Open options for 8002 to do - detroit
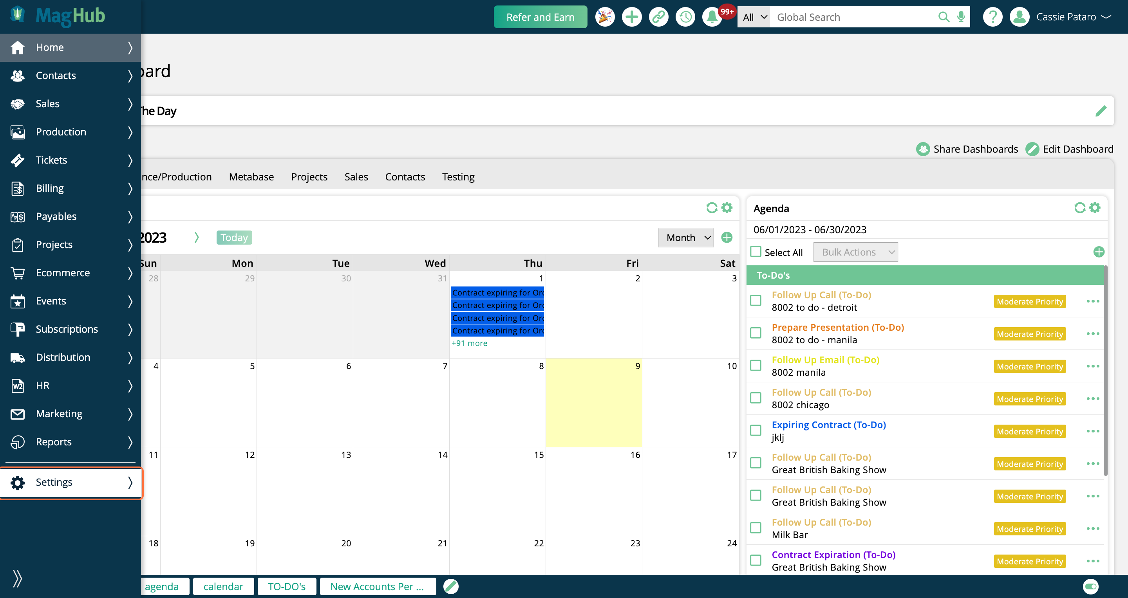Image resolution: width=1128 pixels, height=598 pixels. point(1093,301)
